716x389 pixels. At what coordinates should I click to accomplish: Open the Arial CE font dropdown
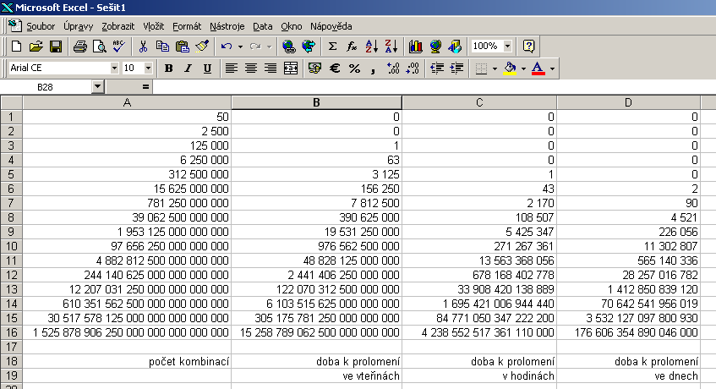click(x=114, y=68)
